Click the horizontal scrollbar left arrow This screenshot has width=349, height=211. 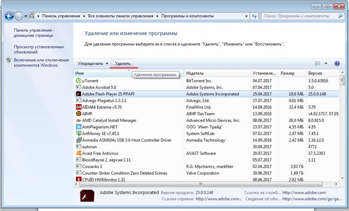pos(76,184)
